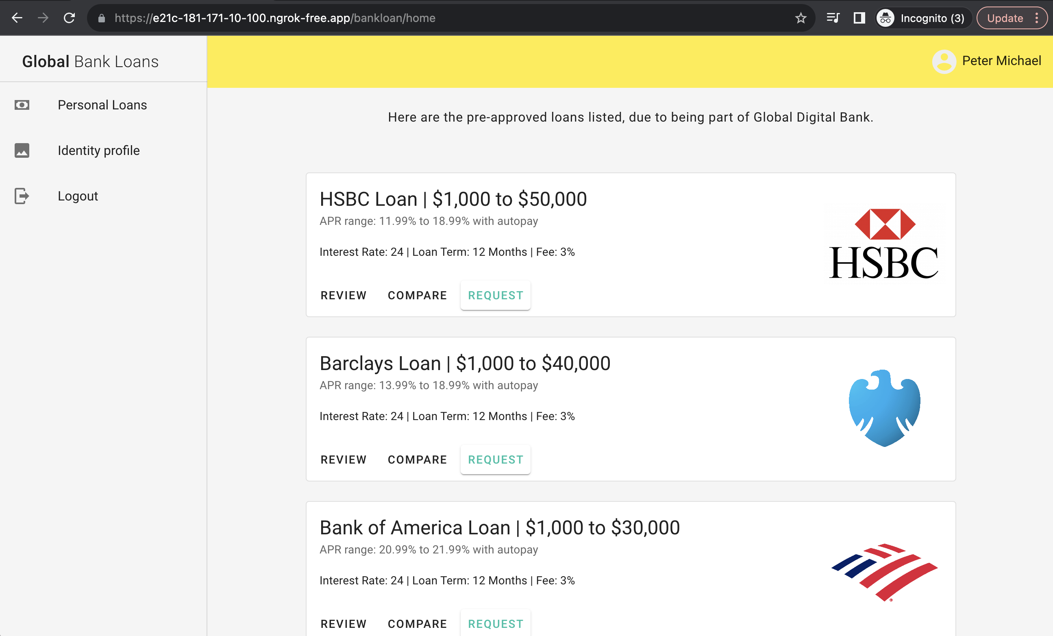Reload the page in the browser
Screen dimensions: 1053x636
[x=69, y=18]
